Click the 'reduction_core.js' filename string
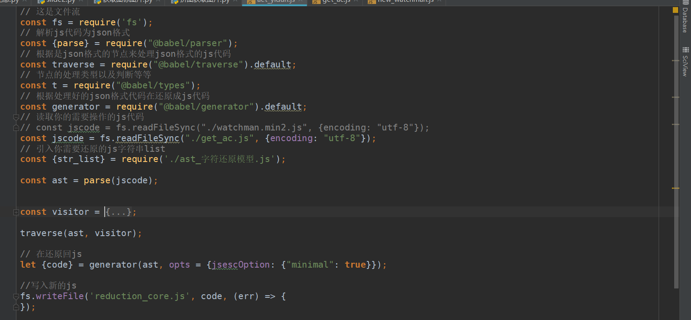 [x=140, y=296]
